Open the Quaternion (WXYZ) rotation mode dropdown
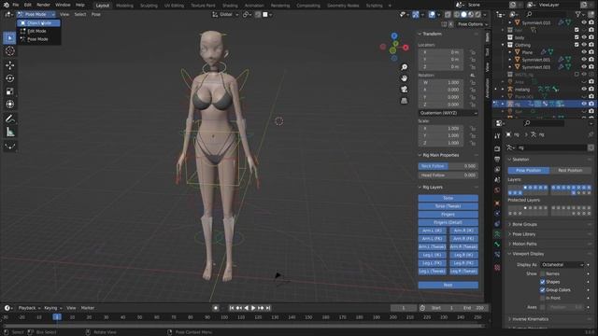The width and height of the screenshot is (598, 336). [448, 113]
